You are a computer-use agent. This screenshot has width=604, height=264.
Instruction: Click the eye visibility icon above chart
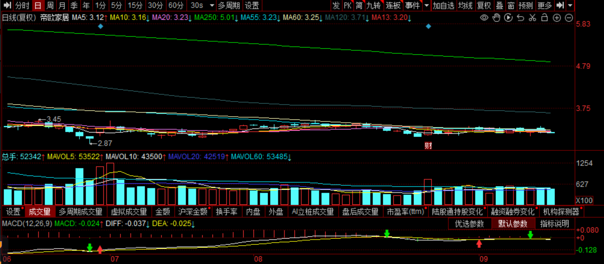(x=484, y=18)
